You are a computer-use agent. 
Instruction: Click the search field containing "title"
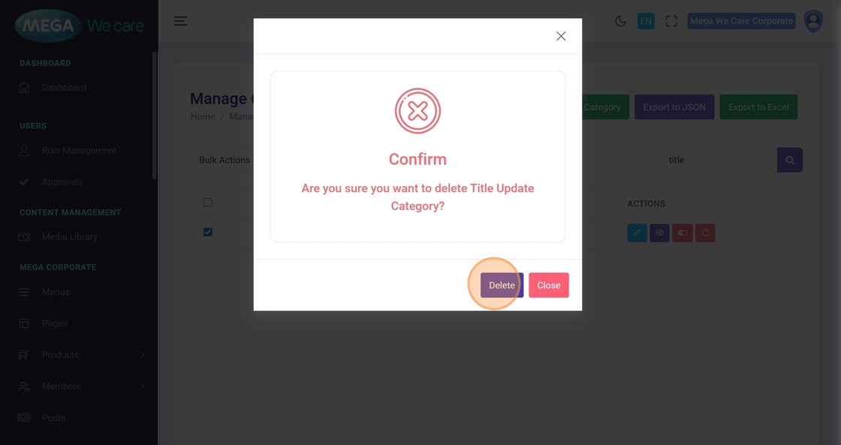click(718, 160)
